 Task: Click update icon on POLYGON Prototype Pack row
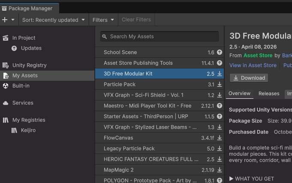click(220, 180)
